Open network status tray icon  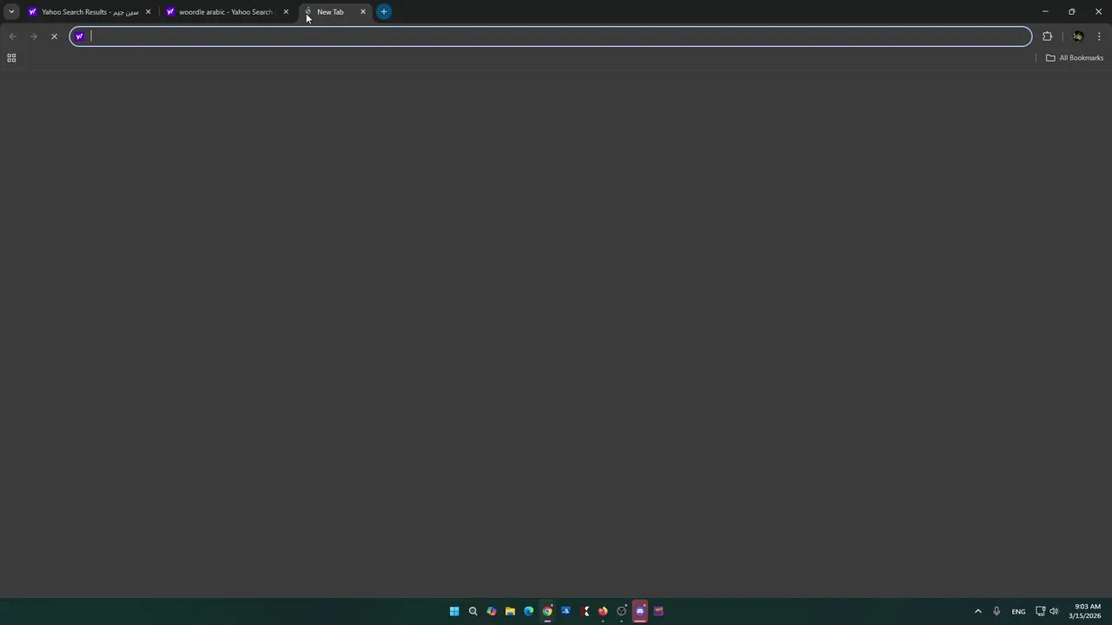[x=1041, y=611]
